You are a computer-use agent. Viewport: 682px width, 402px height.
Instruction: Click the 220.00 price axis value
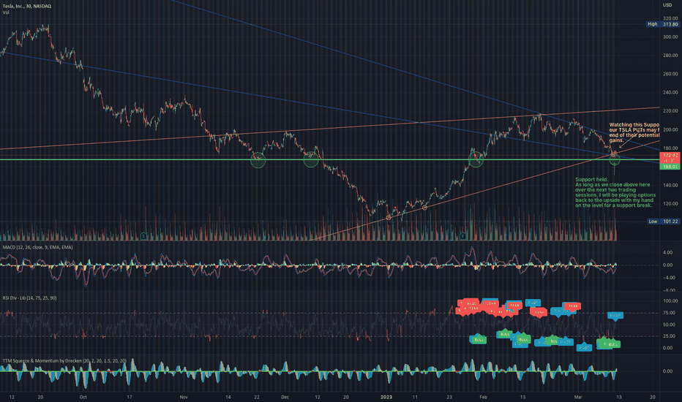tap(670, 111)
